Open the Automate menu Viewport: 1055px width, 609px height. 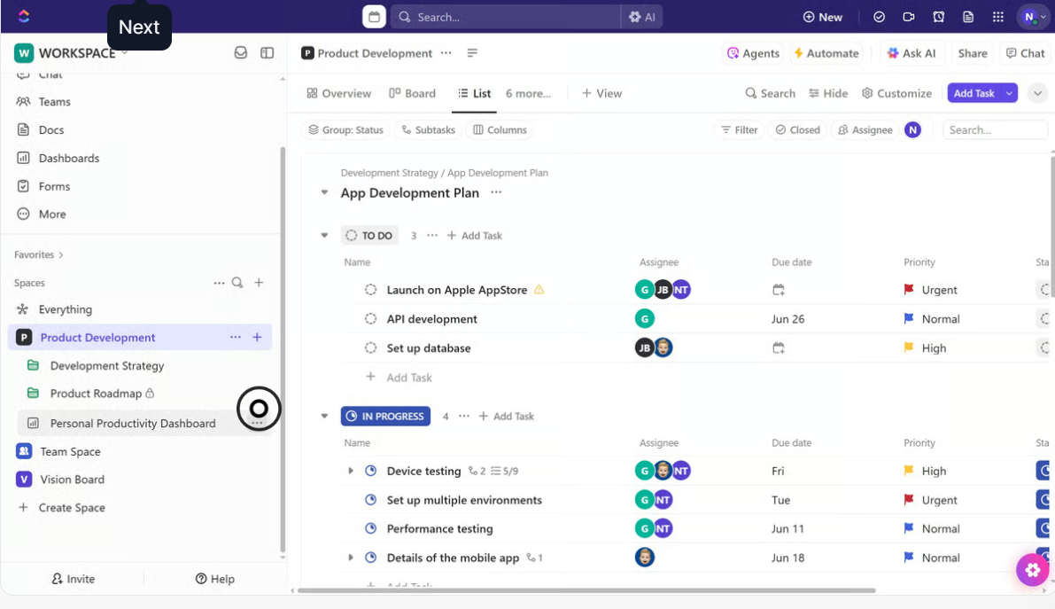[826, 53]
